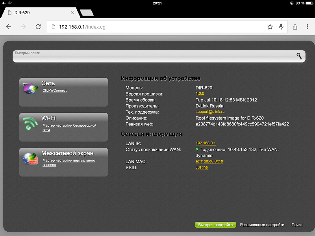The image size is (315, 236).
Task: Select the Быстрая настройка button
Action: click(x=215, y=225)
